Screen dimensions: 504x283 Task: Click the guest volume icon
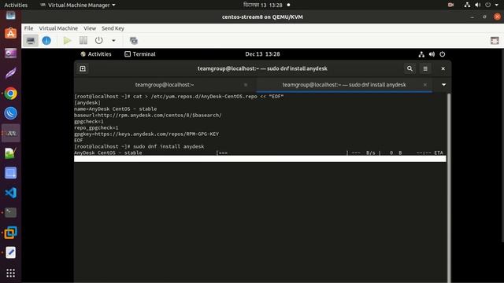tap(432, 54)
